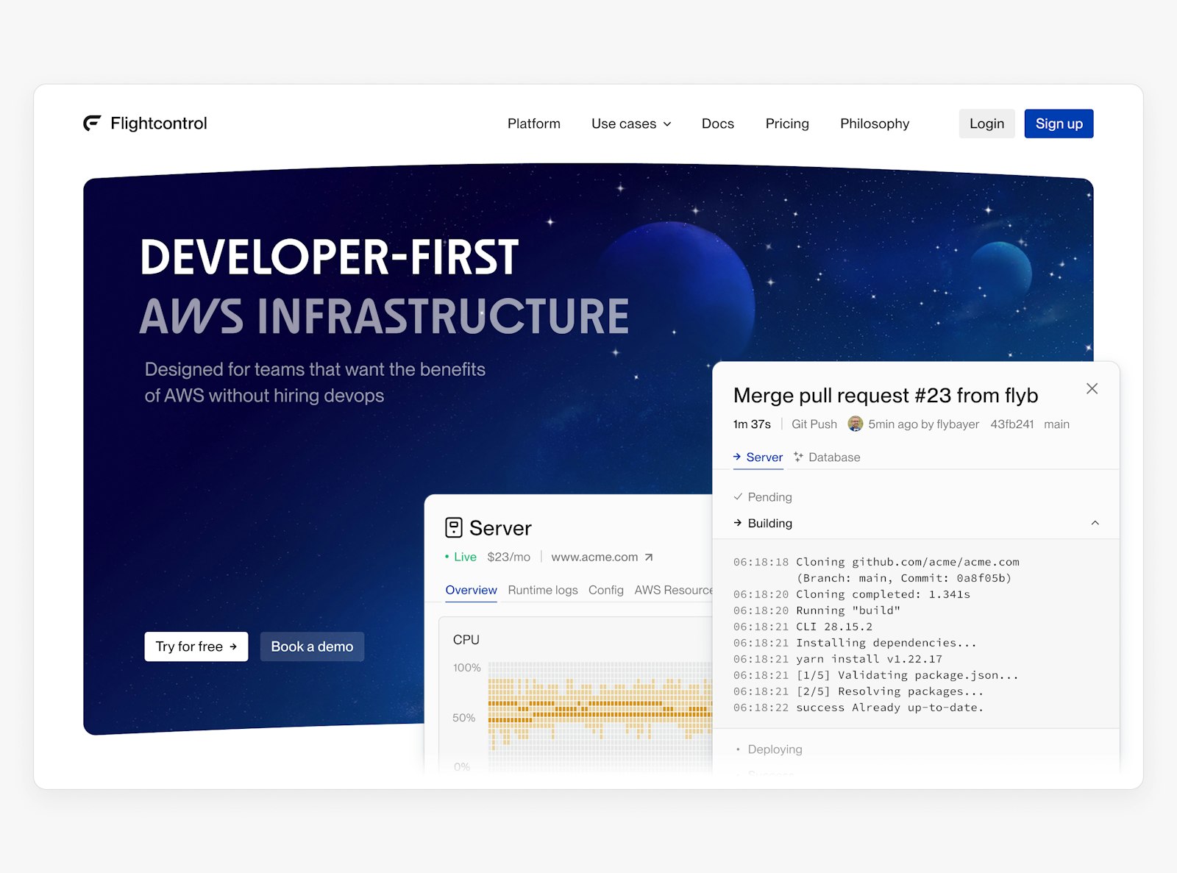
Task: Close the merge pull request panel
Action: (1092, 388)
